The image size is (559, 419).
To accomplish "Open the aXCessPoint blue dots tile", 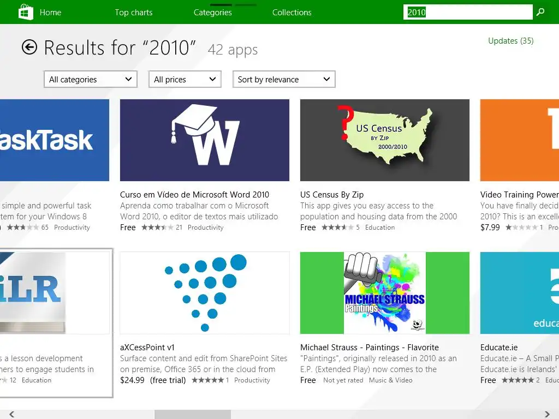I will pyautogui.click(x=205, y=293).
